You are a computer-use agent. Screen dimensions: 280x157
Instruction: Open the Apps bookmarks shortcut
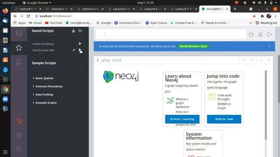click(x=19, y=23)
